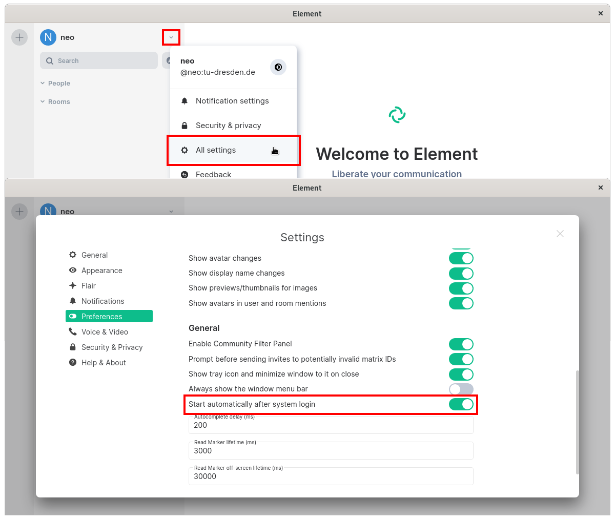The width and height of the screenshot is (615, 520).
Task: Open Security & privacy from user menu
Action: pyautogui.click(x=233, y=126)
